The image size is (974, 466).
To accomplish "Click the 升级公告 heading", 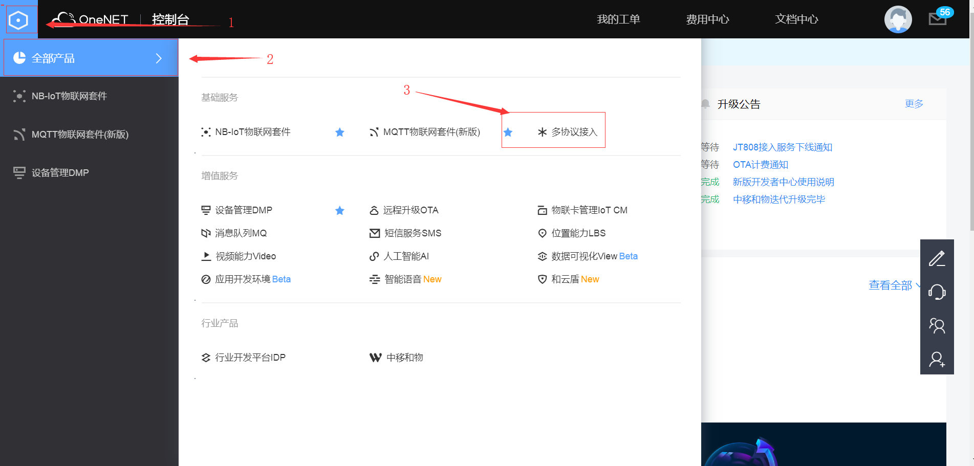I will click(739, 104).
